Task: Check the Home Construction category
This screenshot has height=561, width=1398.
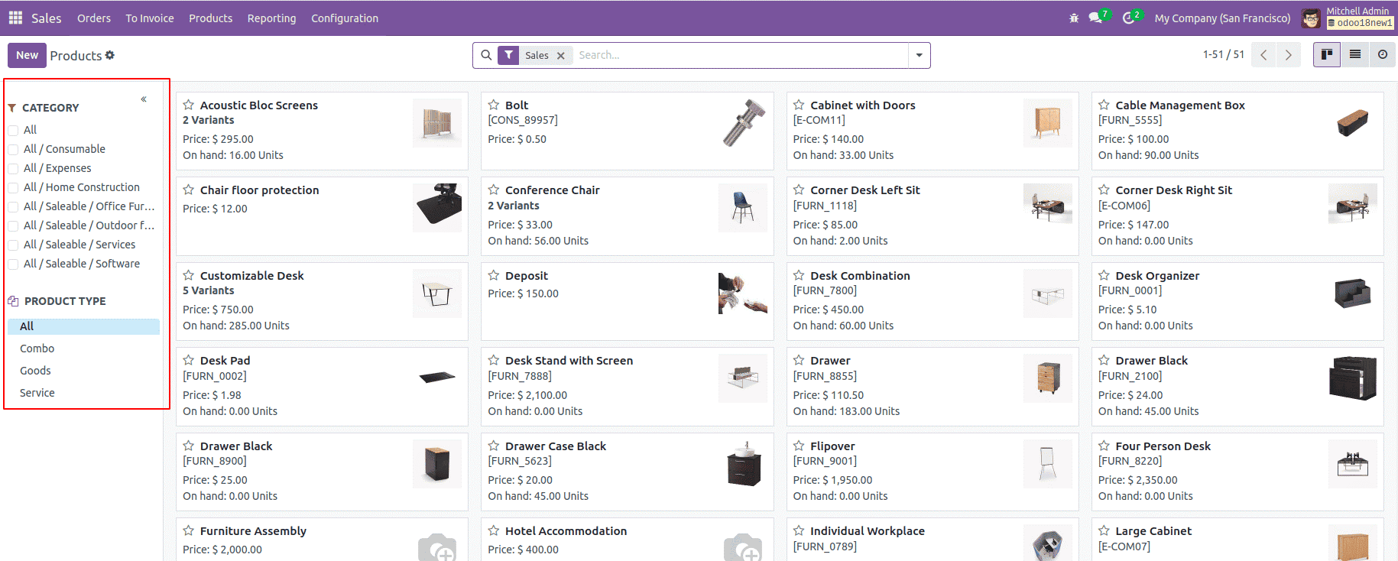Action: pos(13,188)
